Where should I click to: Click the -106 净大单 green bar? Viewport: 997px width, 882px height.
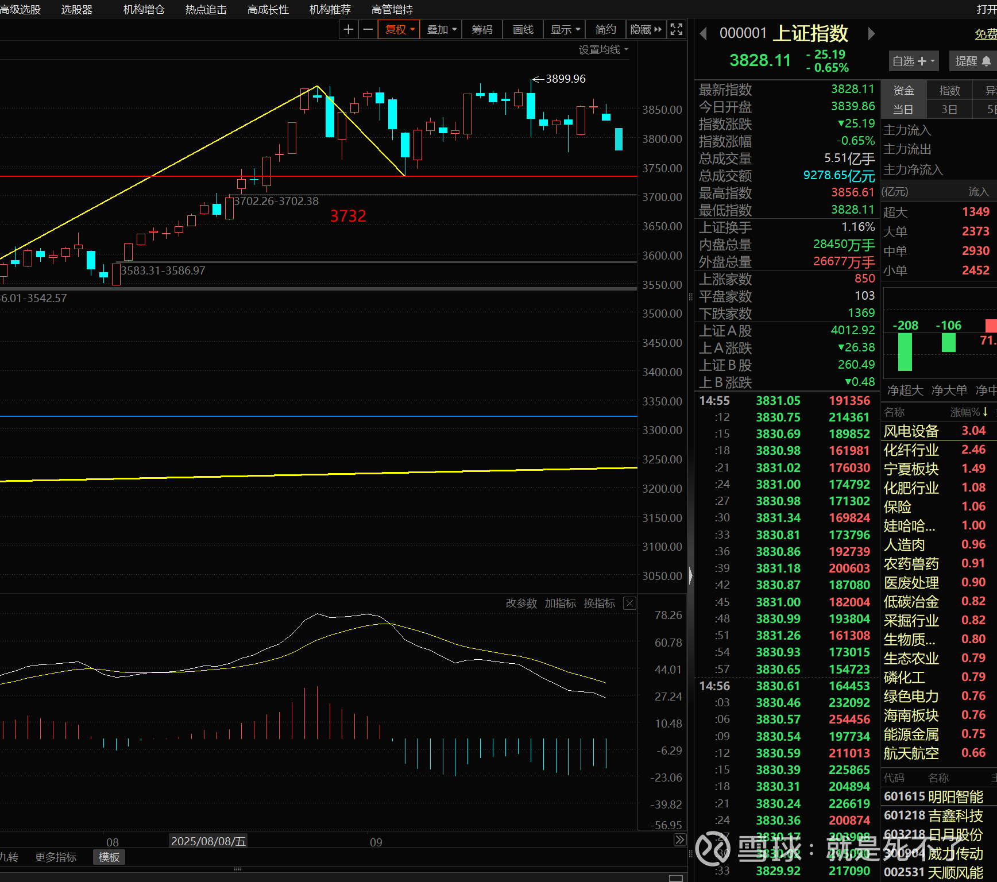tap(949, 343)
